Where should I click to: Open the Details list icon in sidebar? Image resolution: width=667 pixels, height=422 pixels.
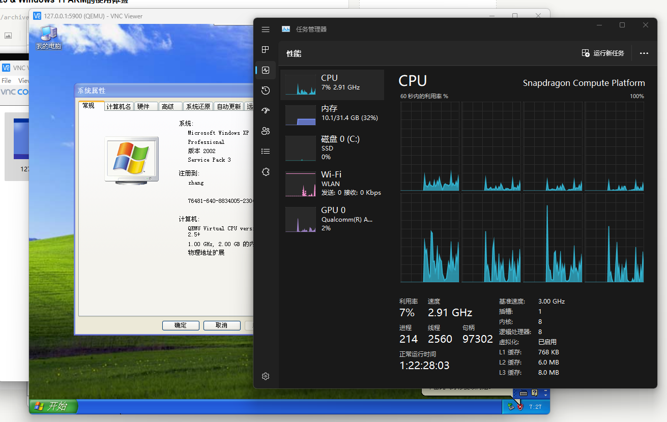[266, 152]
